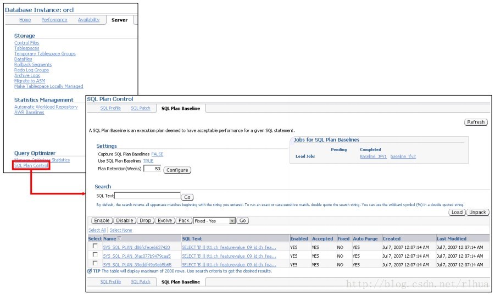Open plan SYS_SQL_PLAN_d86fcfece6637420
The image size is (495, 295).
pos(136,247)
